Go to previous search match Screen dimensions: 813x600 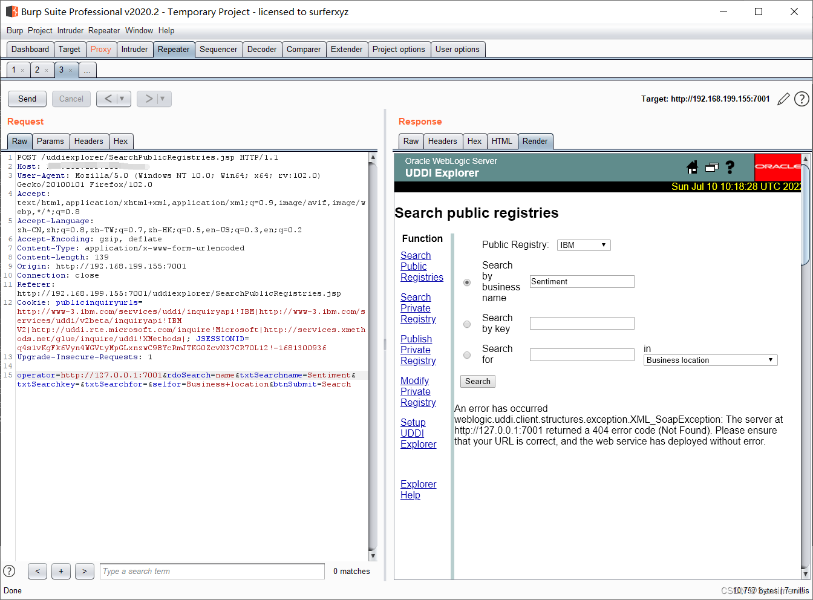pos(38,571)
